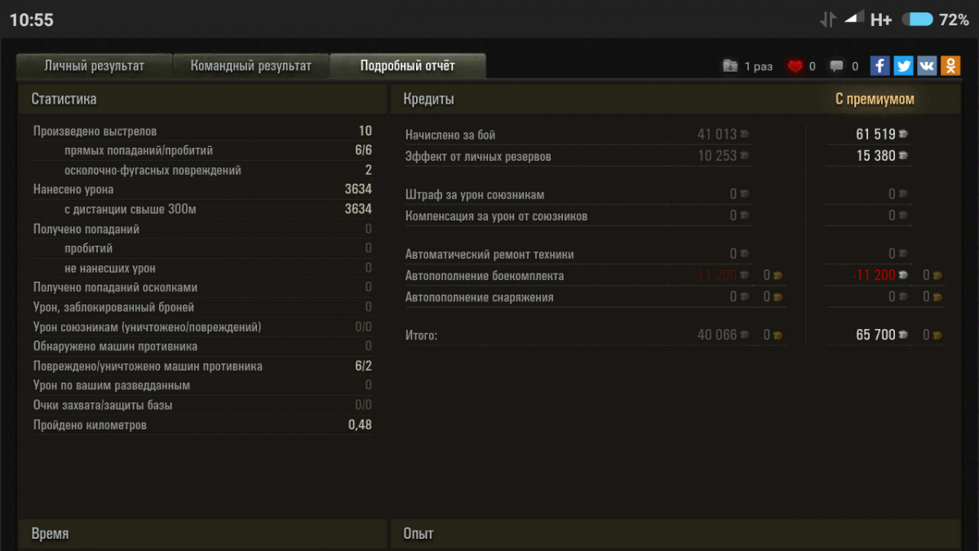Image resolution: width=979 pixels, height=551 pixels.
Task: Share via the Odnoklassniki icon
Action: click(950, 66)
